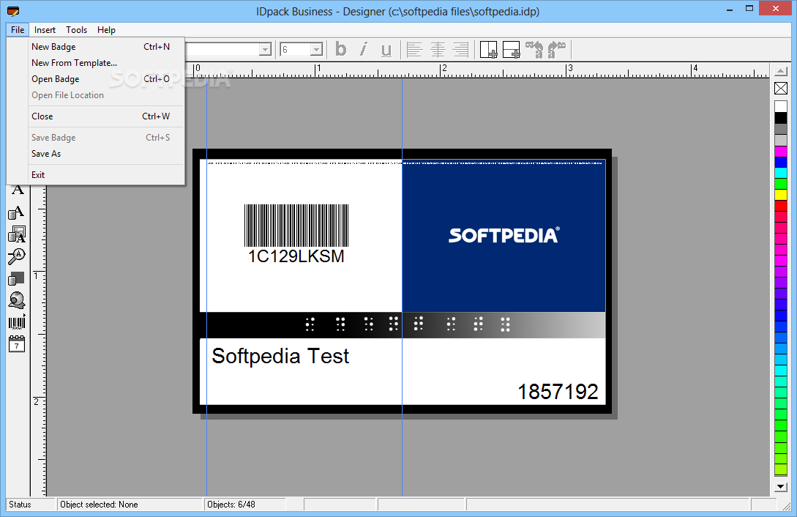Select the Softpedia logo image on badge
The width and height of the screenshot is (797, 517).
click(504, 235)
